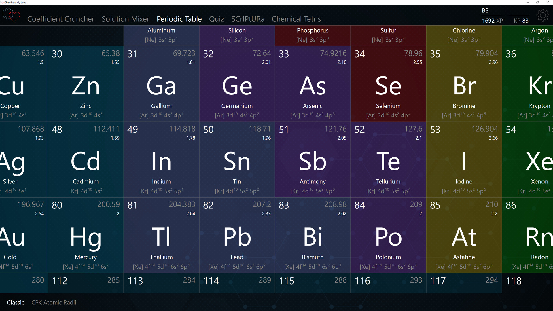Viewport: 553px width, 311px height.
Task: Select the Periodic Table tab
Action: tap(179, 19)
